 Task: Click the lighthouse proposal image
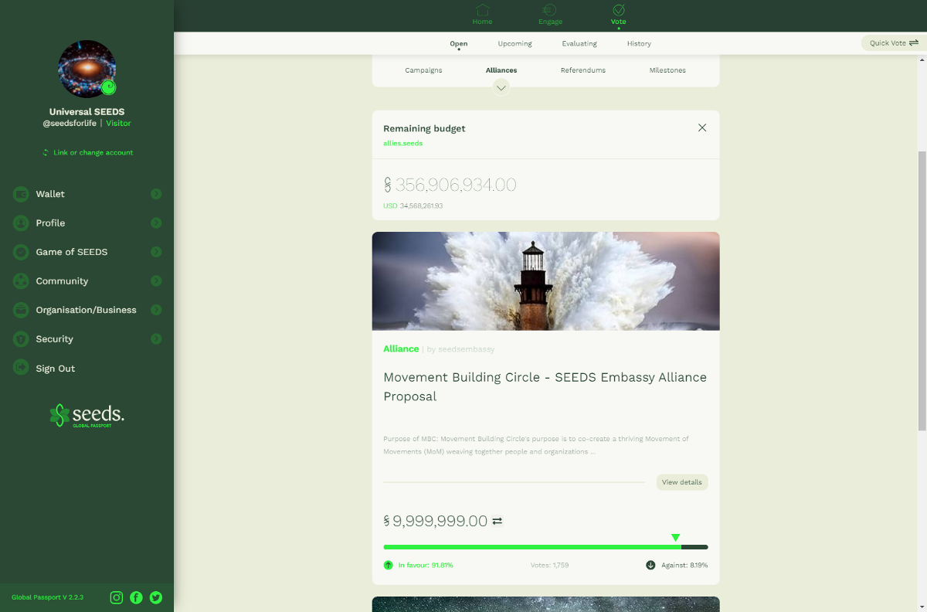point(545,281)
